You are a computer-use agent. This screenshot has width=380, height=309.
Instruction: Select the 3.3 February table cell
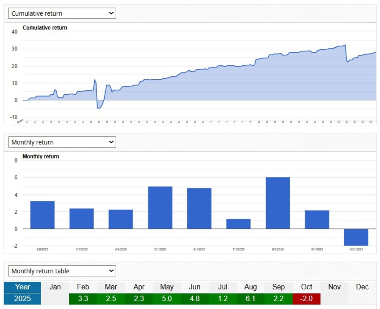pyautogui.click(x=83, y=299)
